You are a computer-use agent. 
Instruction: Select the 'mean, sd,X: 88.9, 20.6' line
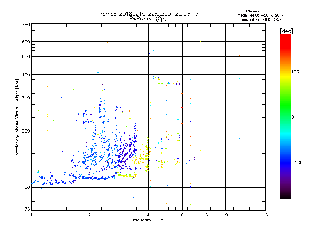click(259, 19)
